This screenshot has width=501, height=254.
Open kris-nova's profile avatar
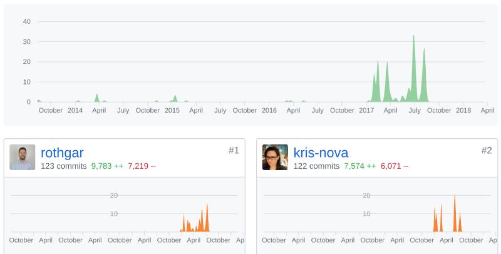click(275, 157)
